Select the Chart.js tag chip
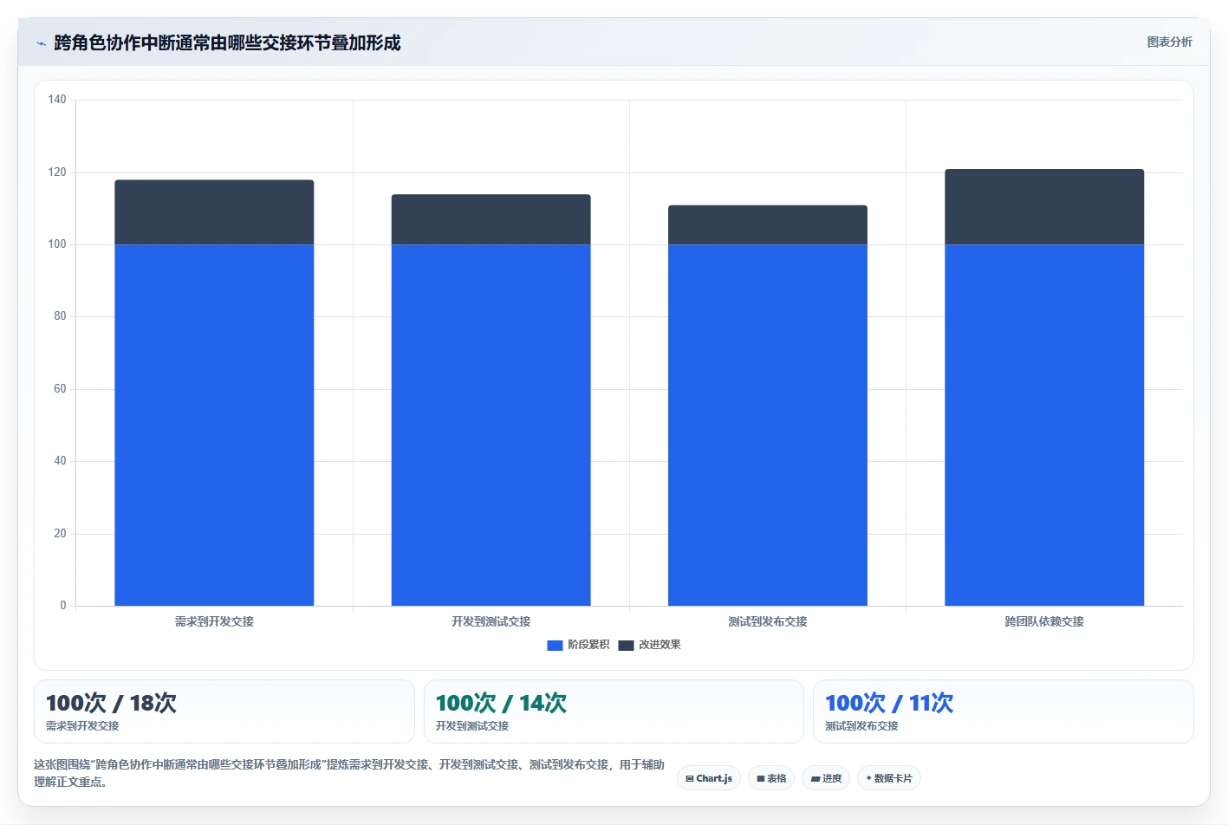The width and height of the screenshot is (1228, 825). click(x=709, y=778)
